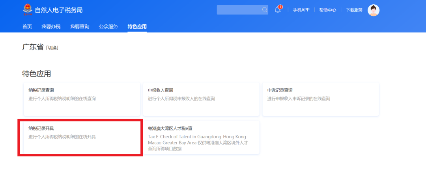Open the 我要办税 tab
Viewport: 426px width, 185px height.
pos(51,26)
